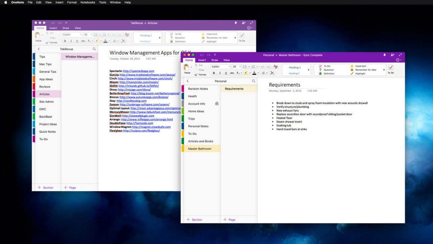Toggle the large To Do checkbox in Personal window

coord(391,68)
